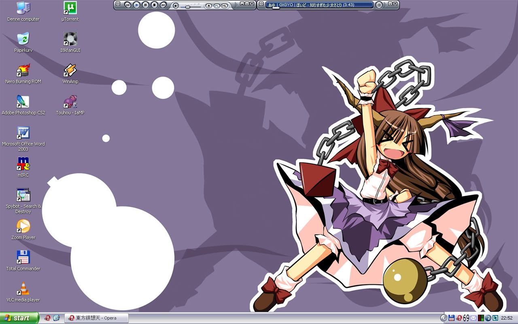Open the Winamp song-ticker menu button

pos(379,5)
